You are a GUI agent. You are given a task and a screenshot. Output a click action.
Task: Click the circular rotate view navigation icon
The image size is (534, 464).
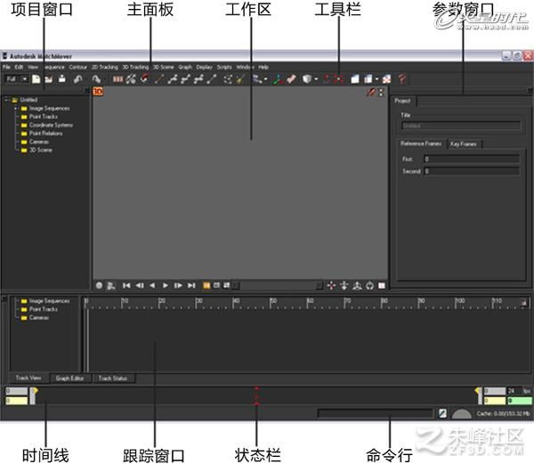(x=370, y=286)
